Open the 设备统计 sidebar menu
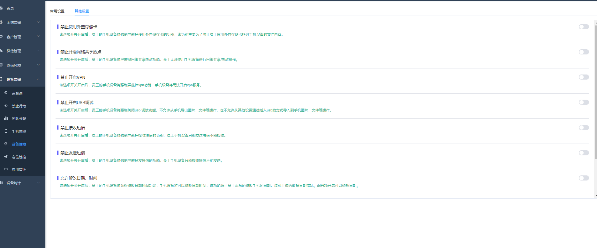Screen dimensions: 597x248 pyautogui.click(x=14, y=183)
